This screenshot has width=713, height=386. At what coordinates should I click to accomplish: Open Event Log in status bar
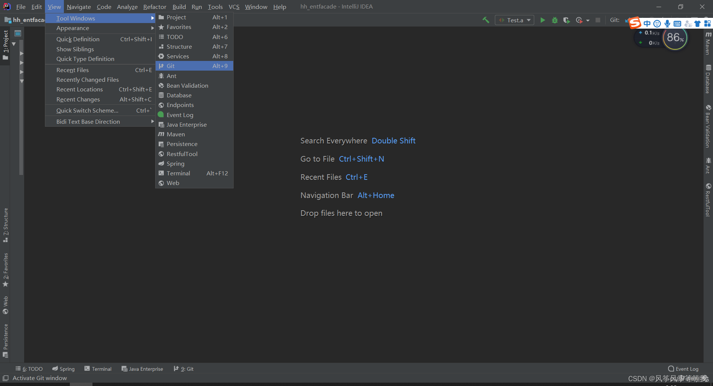pos(683,369)
